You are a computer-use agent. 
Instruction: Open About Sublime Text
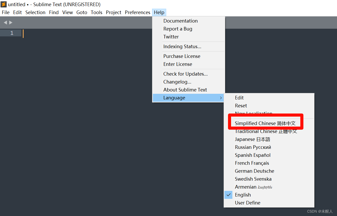point(189,90)
